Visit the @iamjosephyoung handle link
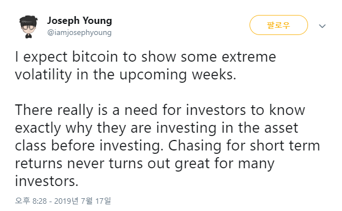The height and width of the screenshot is (211, 342). pos(80,33)
